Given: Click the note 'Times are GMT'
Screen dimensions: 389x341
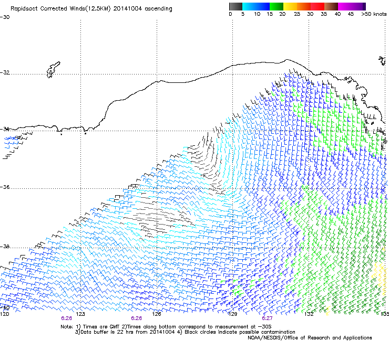Looking at the screenshot, I should pos(101,327).
